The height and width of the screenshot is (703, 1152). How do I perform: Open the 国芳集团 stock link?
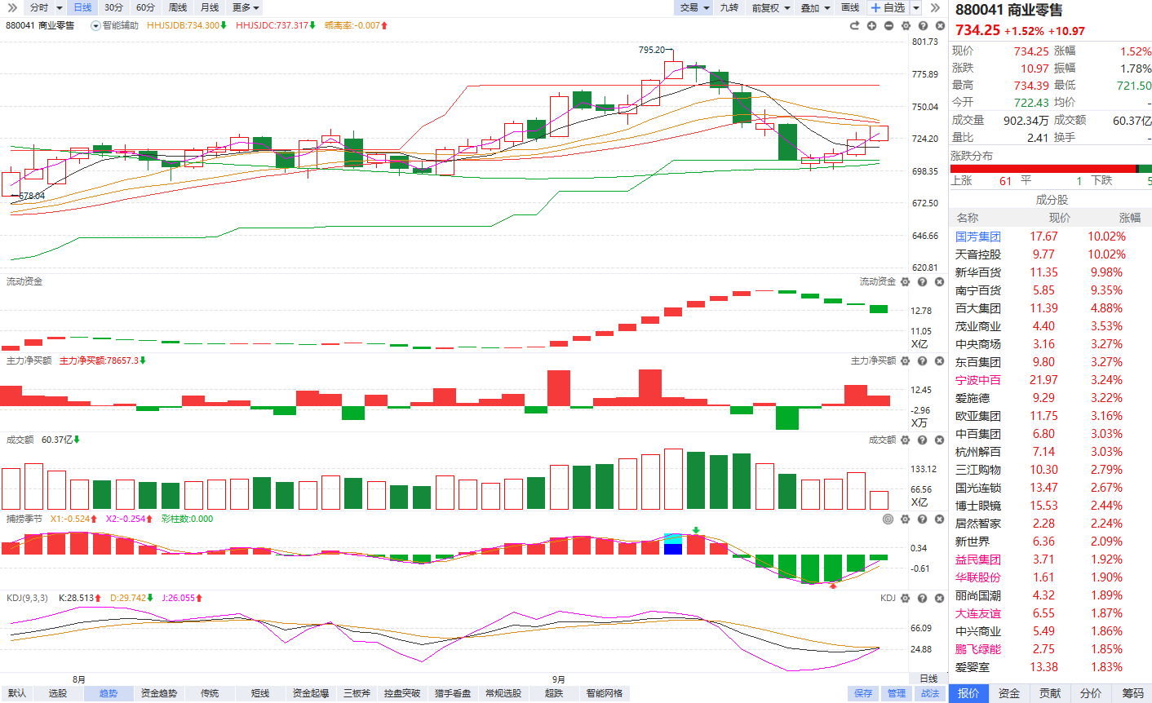(977, 237)
